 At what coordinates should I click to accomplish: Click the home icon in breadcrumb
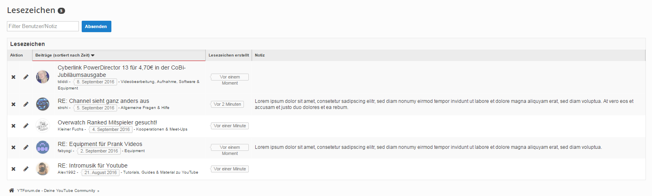[x=11, y=190]
